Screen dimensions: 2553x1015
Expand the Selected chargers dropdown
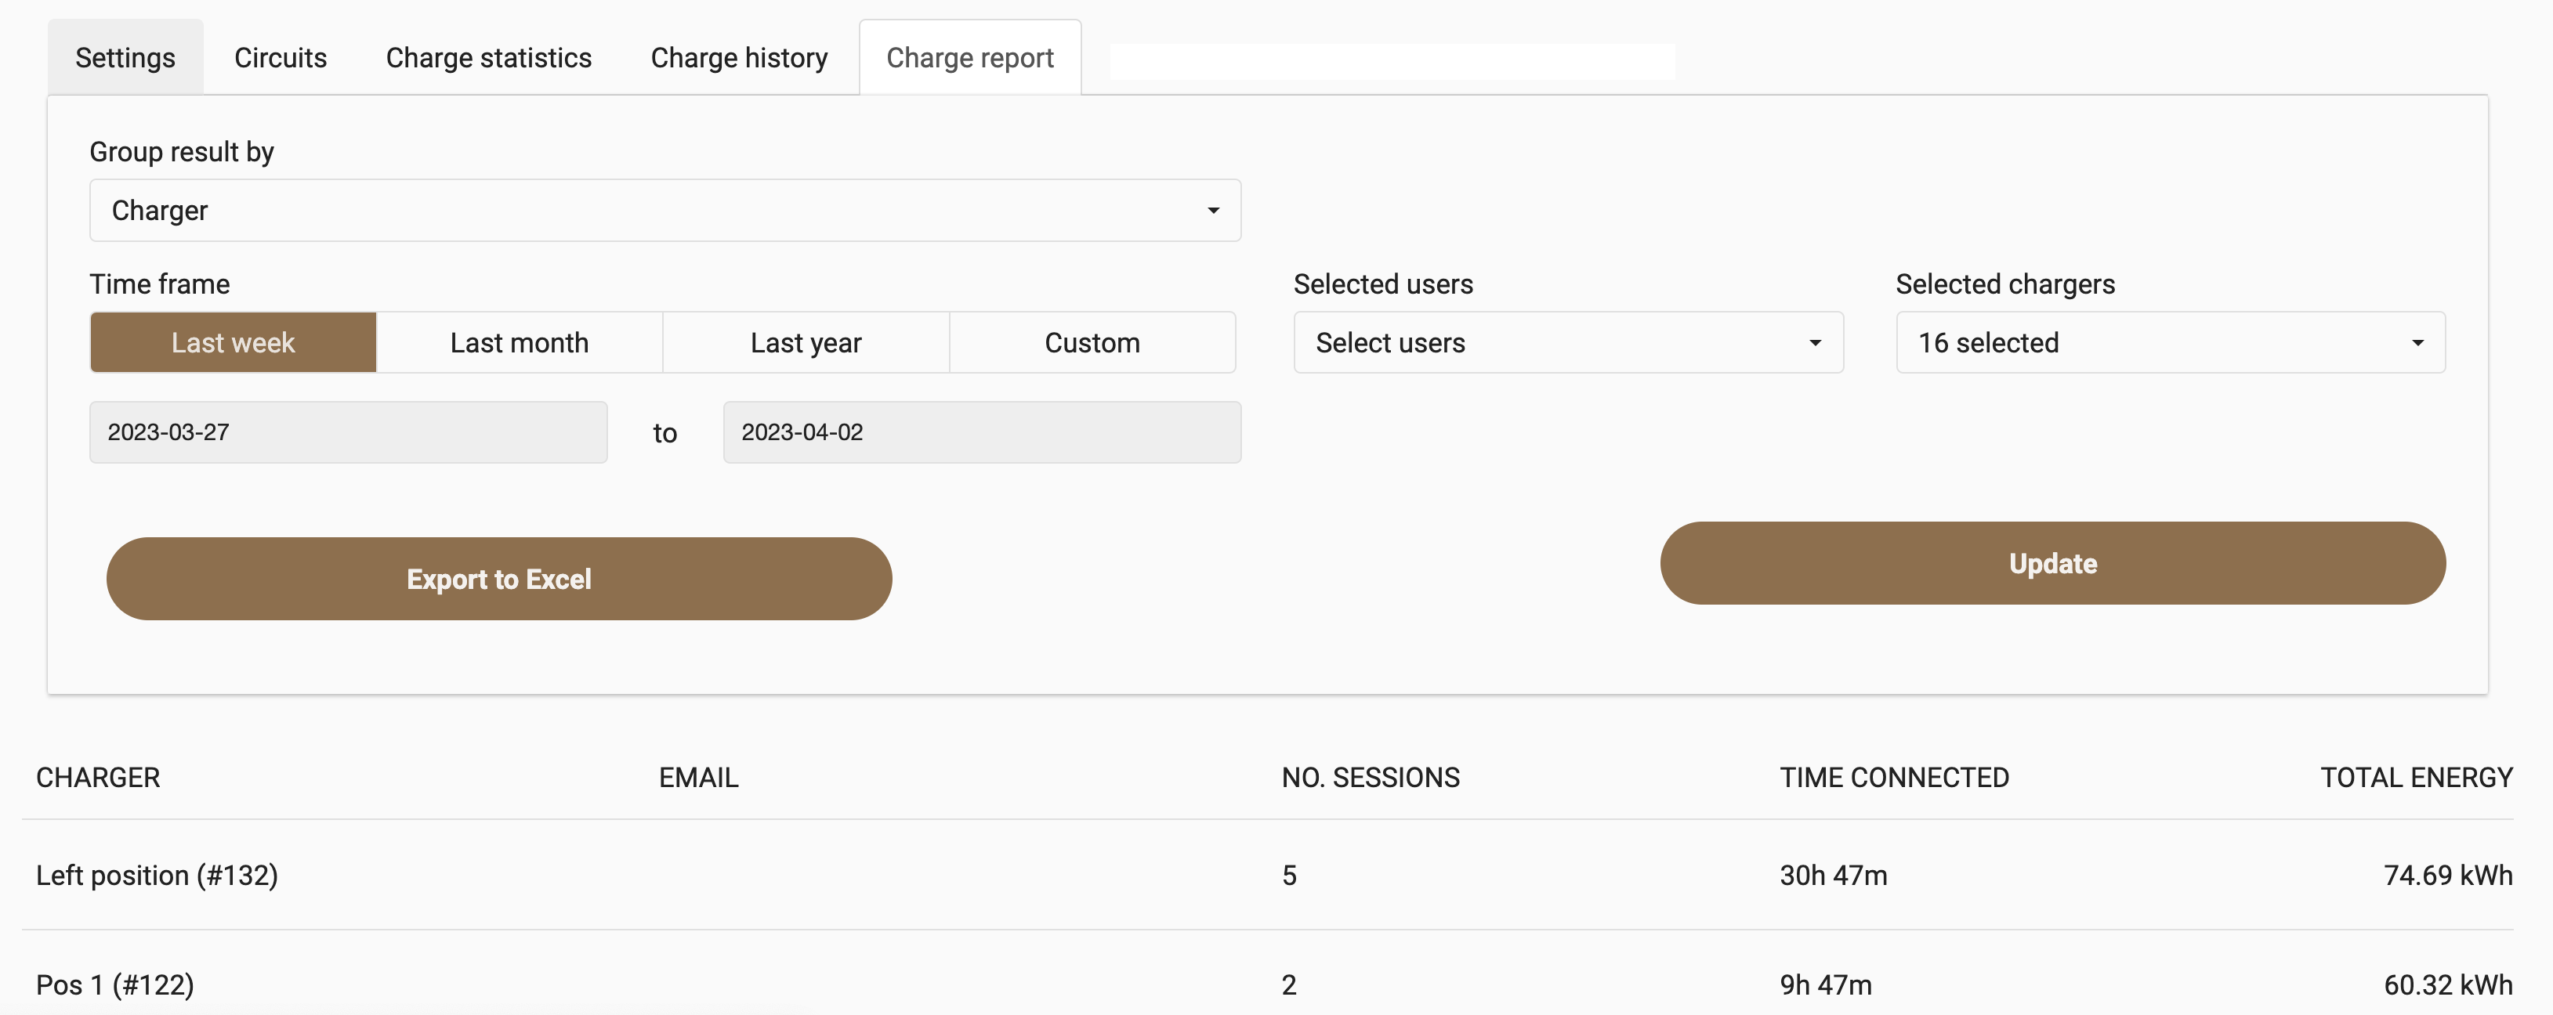(2171, 341)
